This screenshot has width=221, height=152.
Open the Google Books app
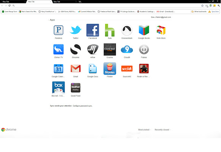pos(144,30)
